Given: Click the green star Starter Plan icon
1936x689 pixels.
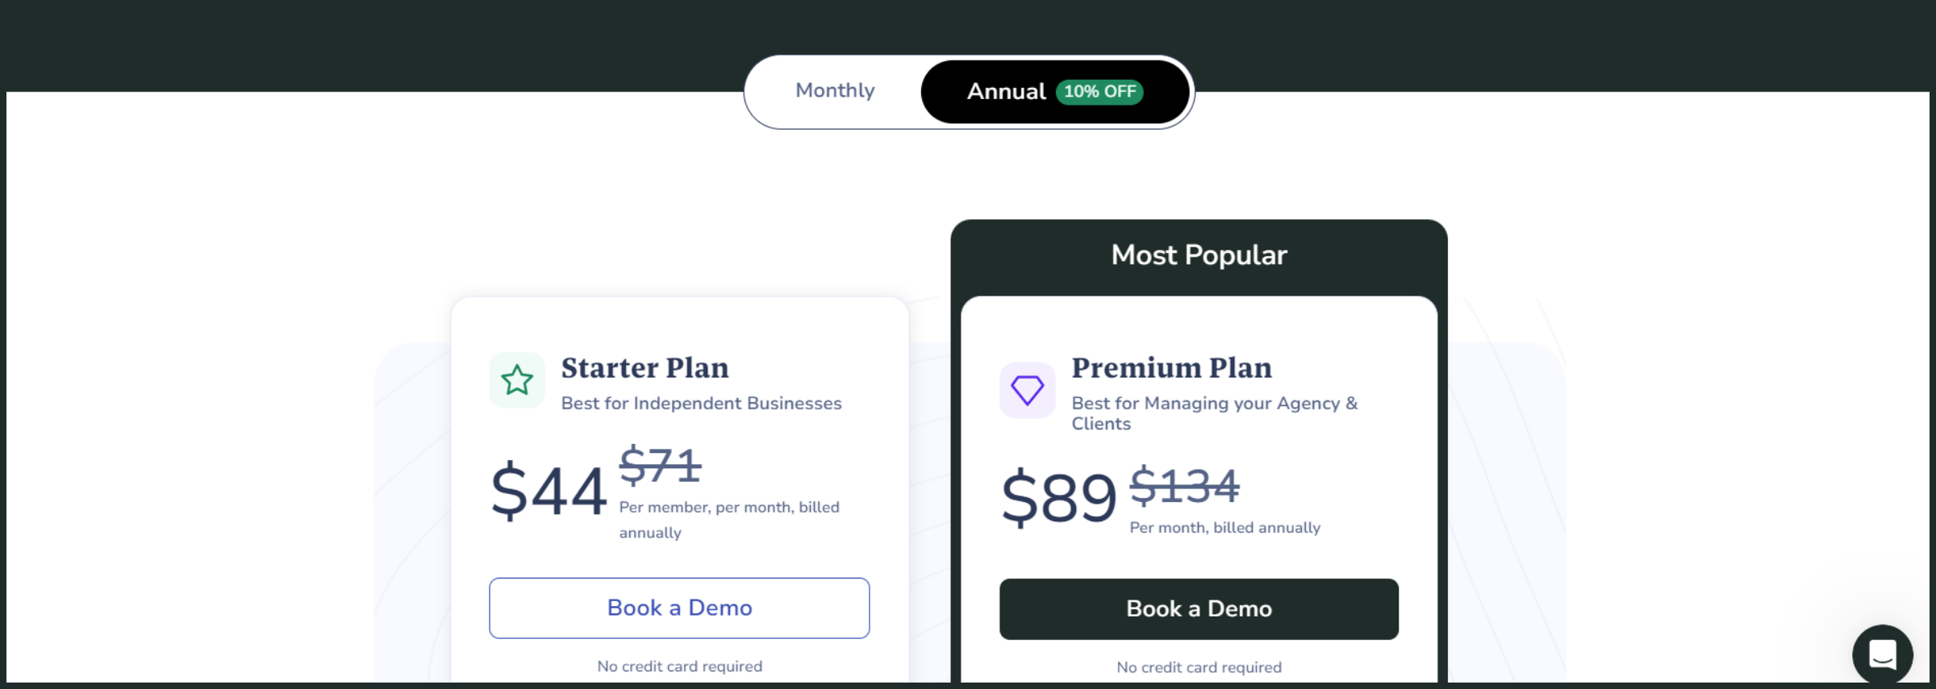Looking at the screenshot, I should [517, 380].
